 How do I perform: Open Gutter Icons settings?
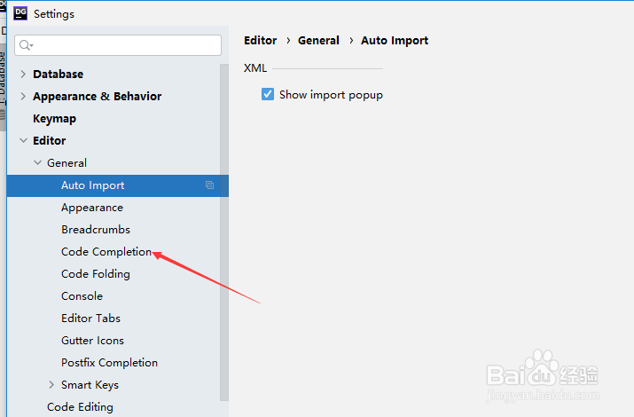pos(92,341)
